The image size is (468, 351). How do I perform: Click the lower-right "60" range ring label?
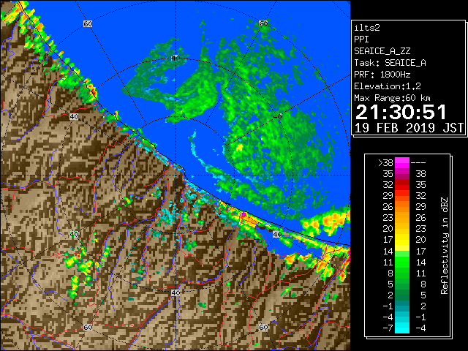point(263,328)
